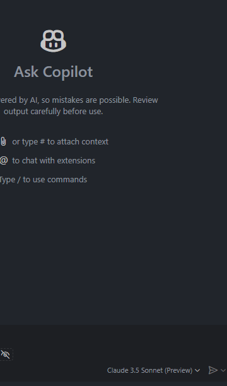This screenshot has height=386, width=227.
Task: Expand the chevron next to the send arrow
Action: pyautogui.click(x=223, y=370)
